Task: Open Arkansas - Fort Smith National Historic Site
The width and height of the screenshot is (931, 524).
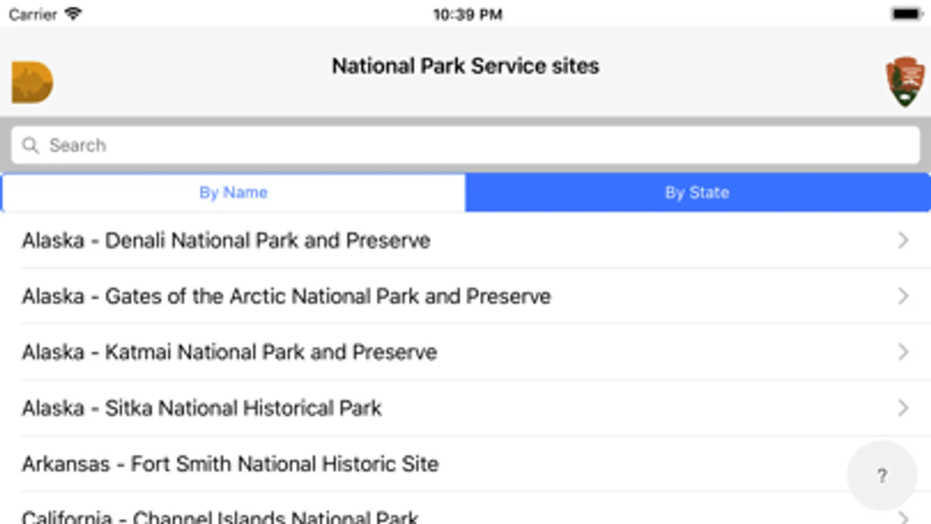Action: [465, 464]
